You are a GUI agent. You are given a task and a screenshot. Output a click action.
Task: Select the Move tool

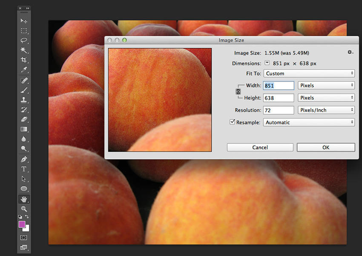24,20
